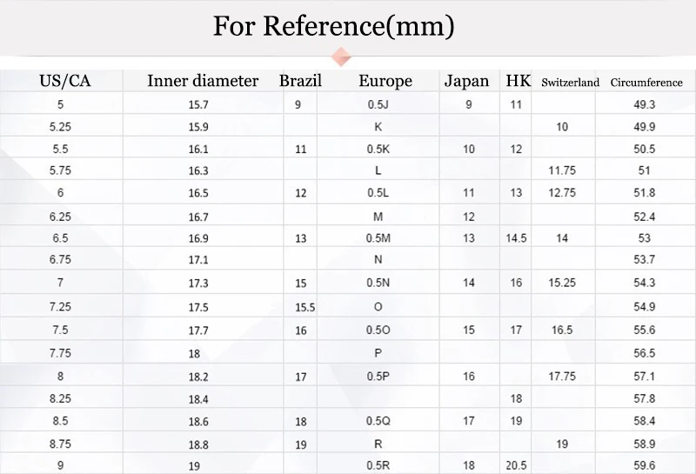Click the Brazil column header
Viewport: 696px width, 474px height.
pyautogui.click(x=300, y=81)
